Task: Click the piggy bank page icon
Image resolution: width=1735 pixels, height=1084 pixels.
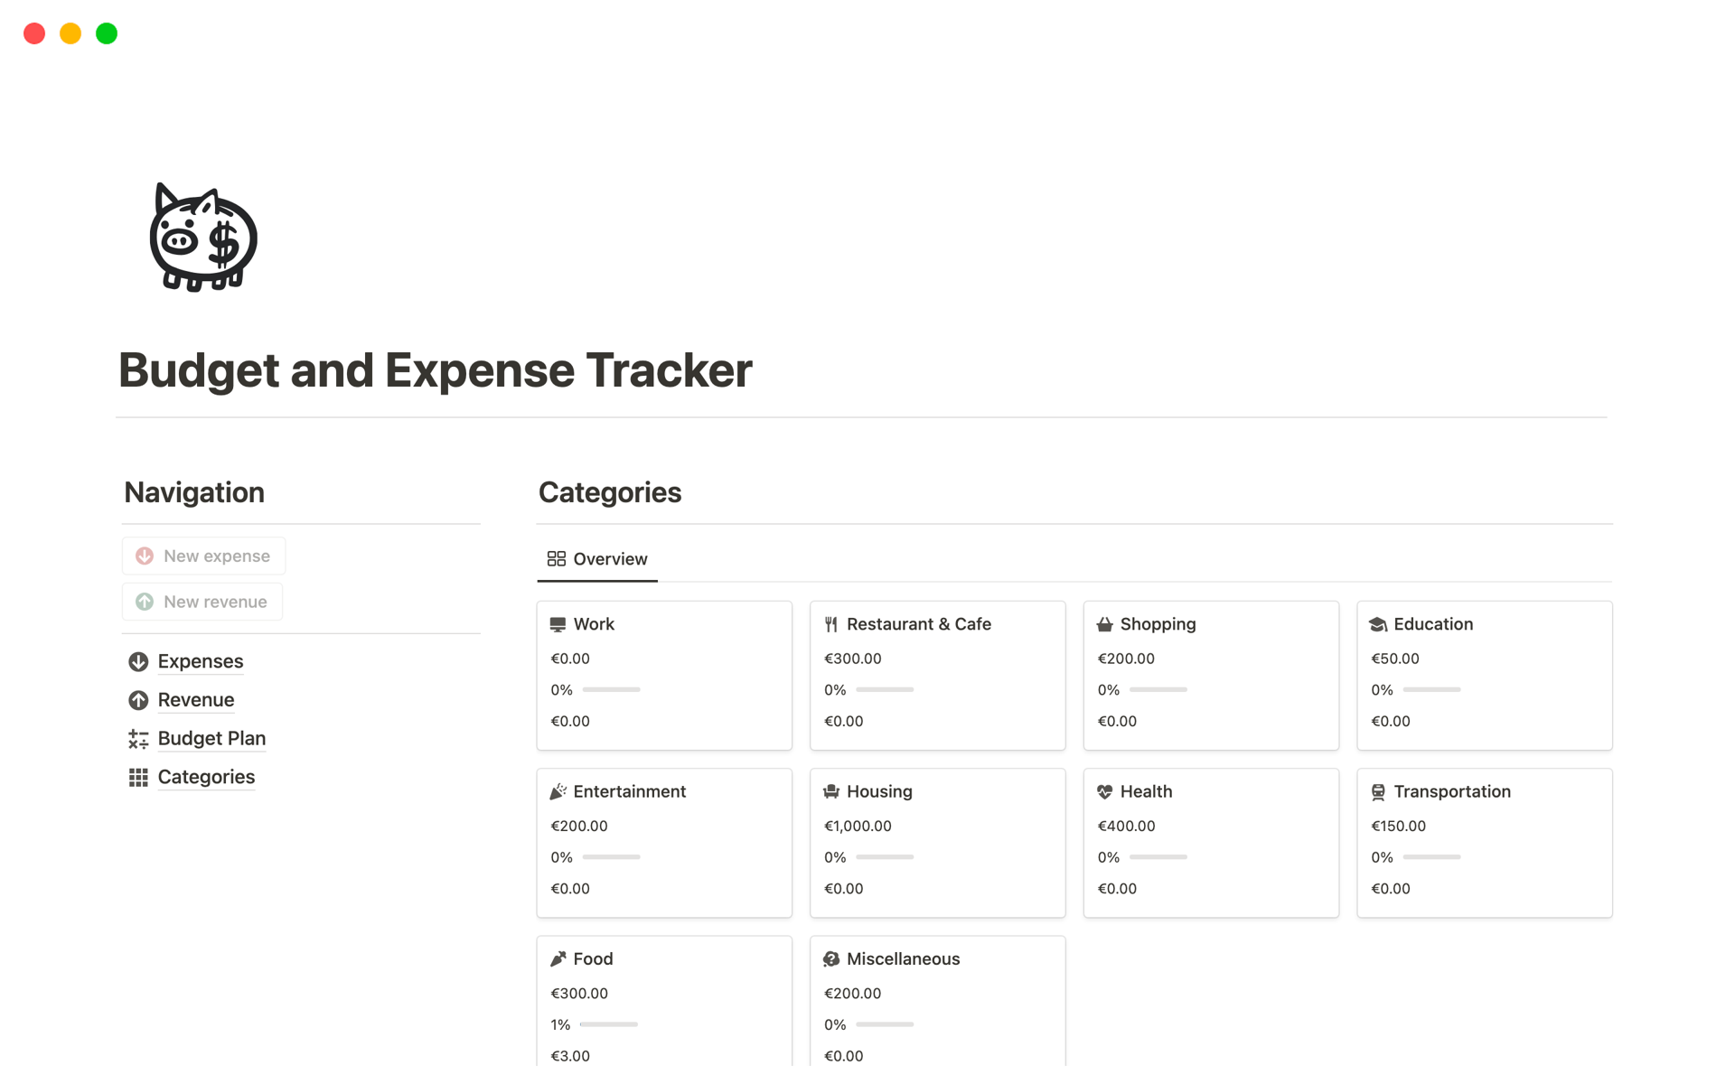Action: coord(203,238)
